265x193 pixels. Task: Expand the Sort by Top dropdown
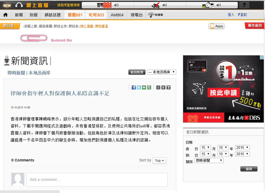[x=159, y=160]
